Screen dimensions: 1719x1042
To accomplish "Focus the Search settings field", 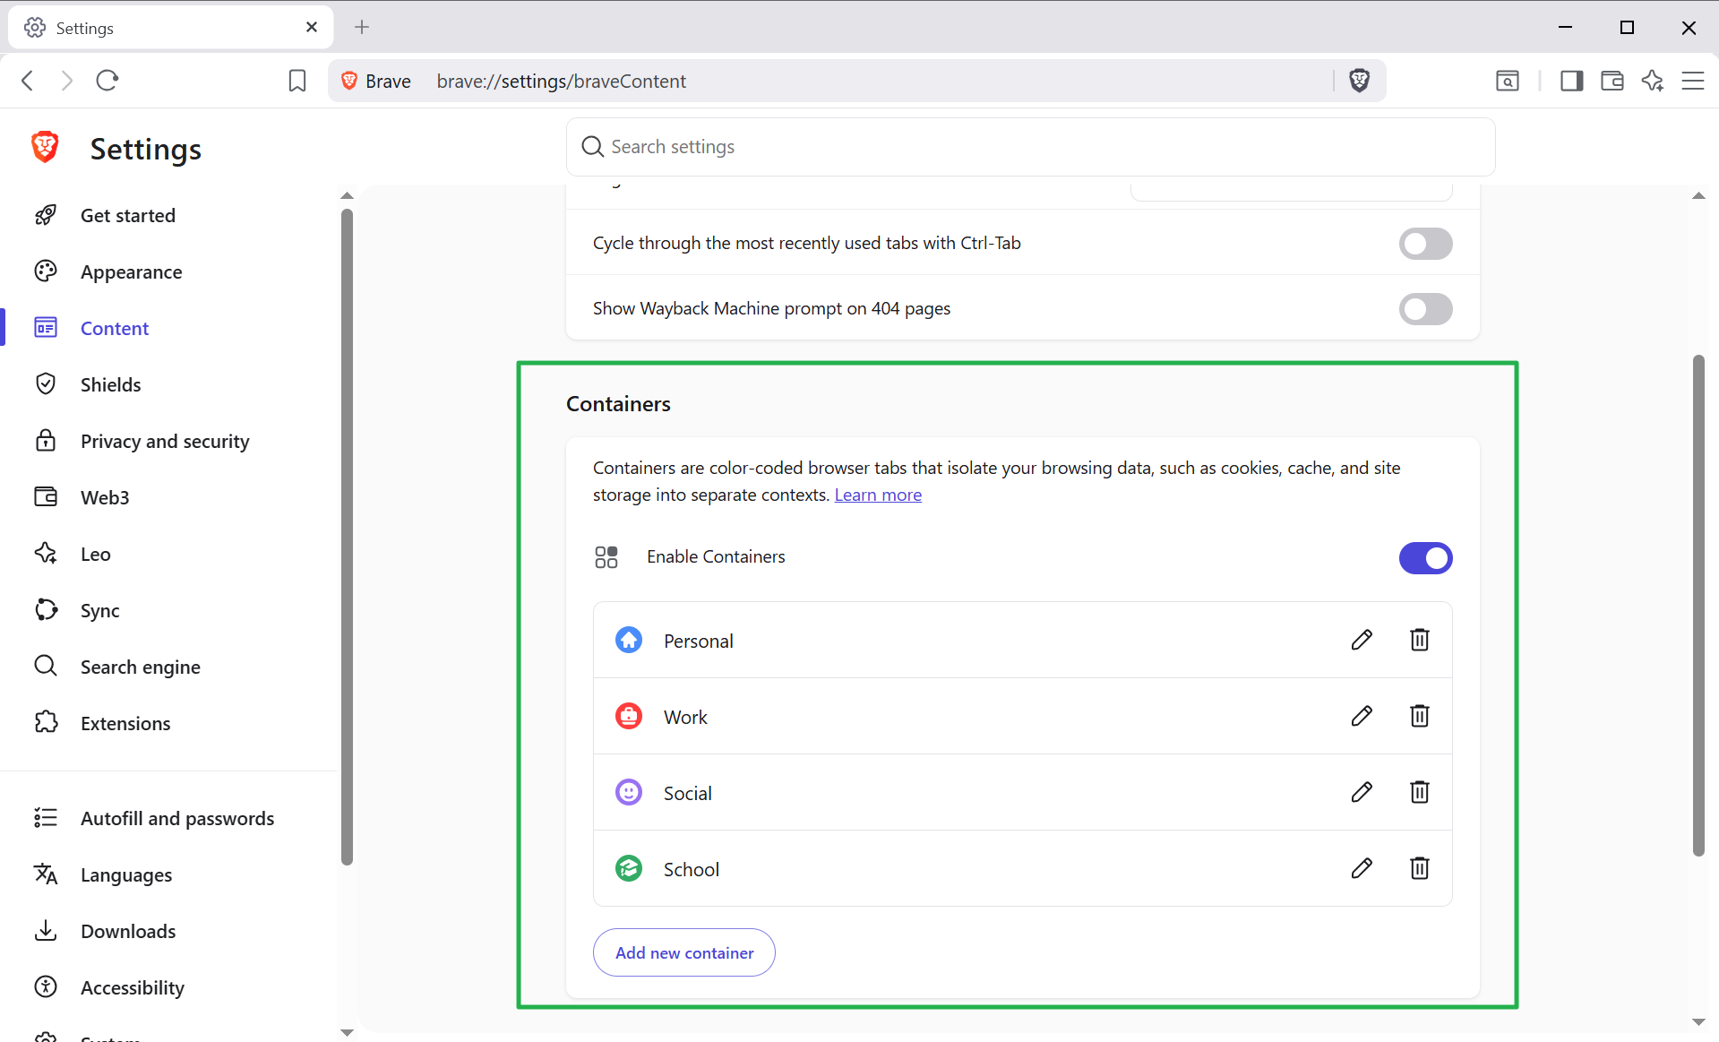I will [1030, 147].
